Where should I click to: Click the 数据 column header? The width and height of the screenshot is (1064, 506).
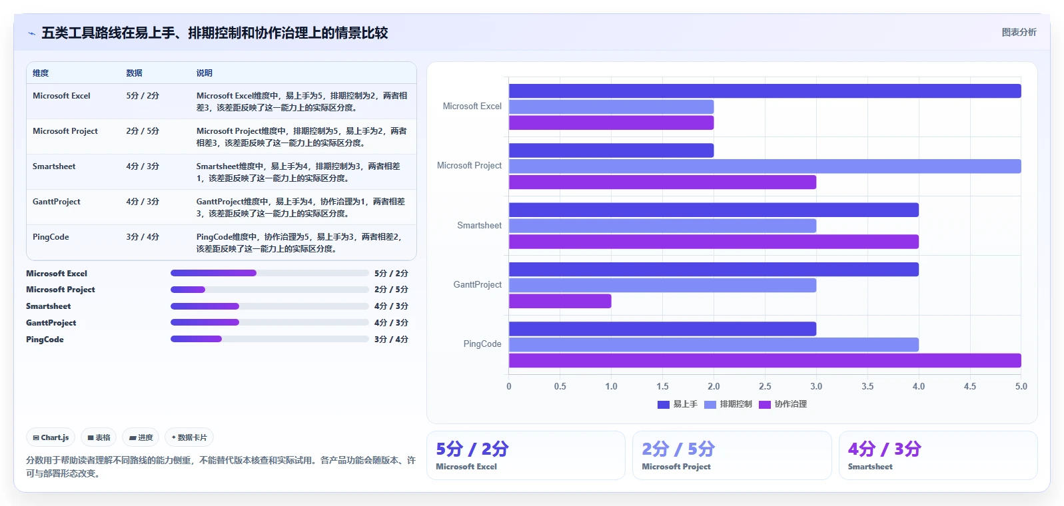click(134, 73)
